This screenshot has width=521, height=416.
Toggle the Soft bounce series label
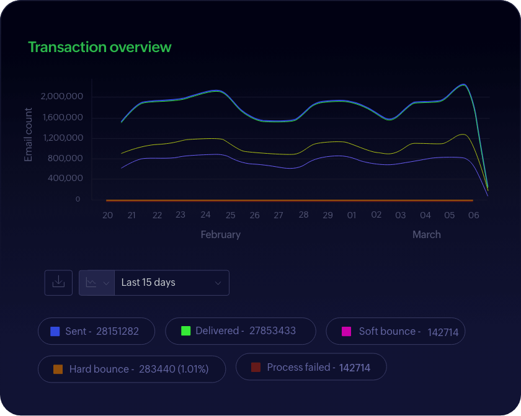pyautogui.click(x=408, y=332)
